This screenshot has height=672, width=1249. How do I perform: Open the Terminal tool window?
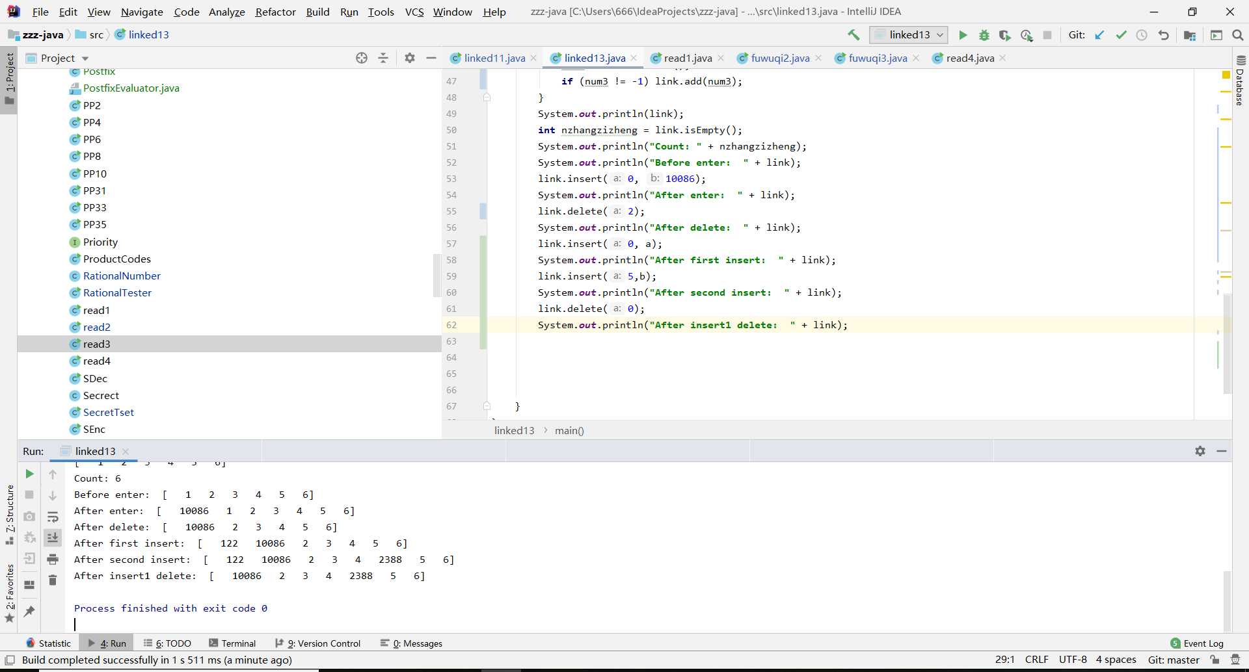(x=232, y=643)
